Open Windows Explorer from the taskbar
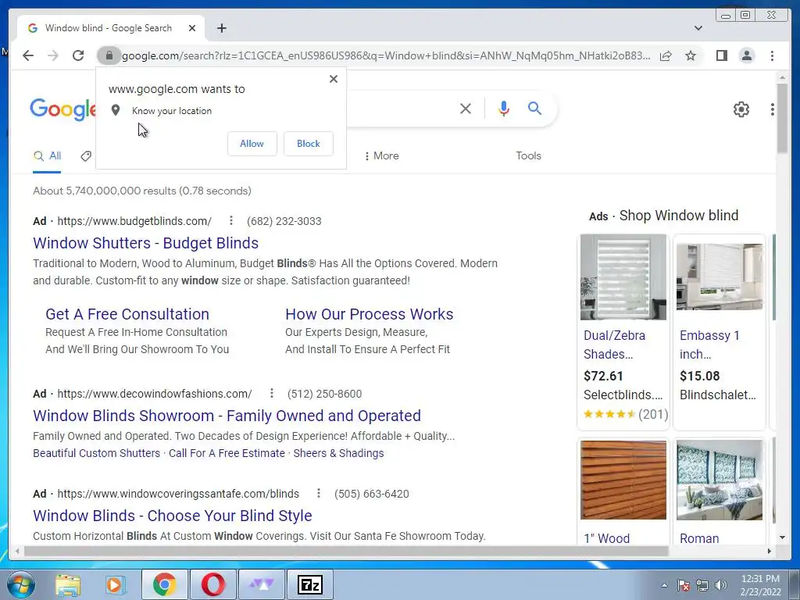The width and height of the screenshot is (800, 600). (68, 584)
